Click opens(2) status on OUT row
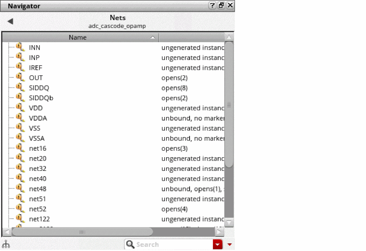Image resolution: width=366 pixels, height=251 pixels. [174, 78]
